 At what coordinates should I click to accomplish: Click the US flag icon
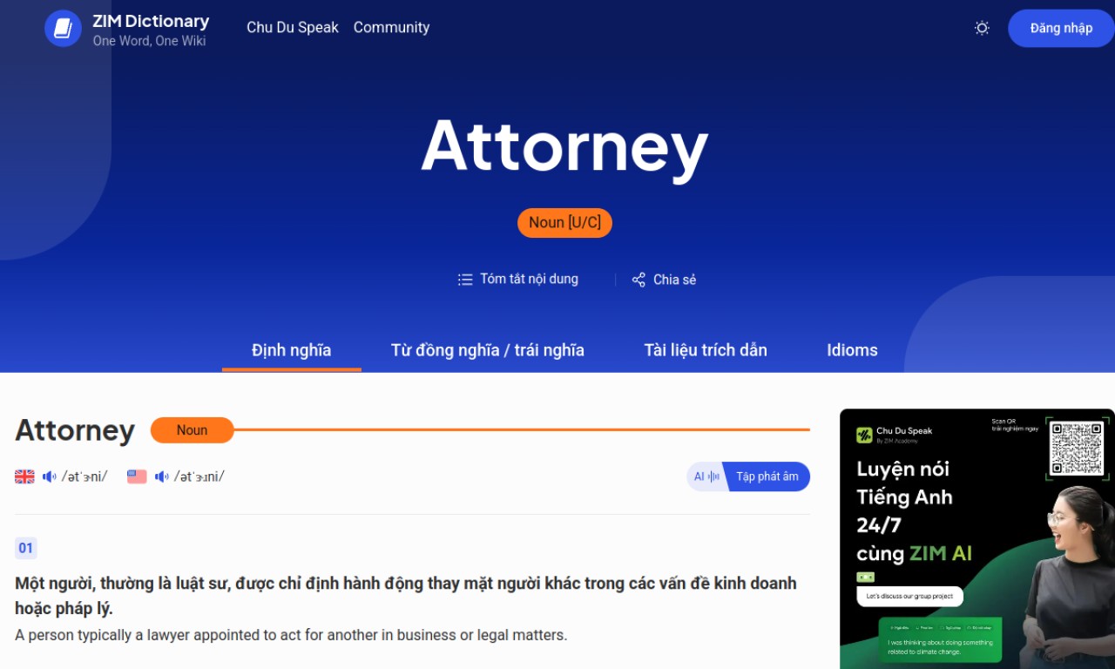pos(137,476)
